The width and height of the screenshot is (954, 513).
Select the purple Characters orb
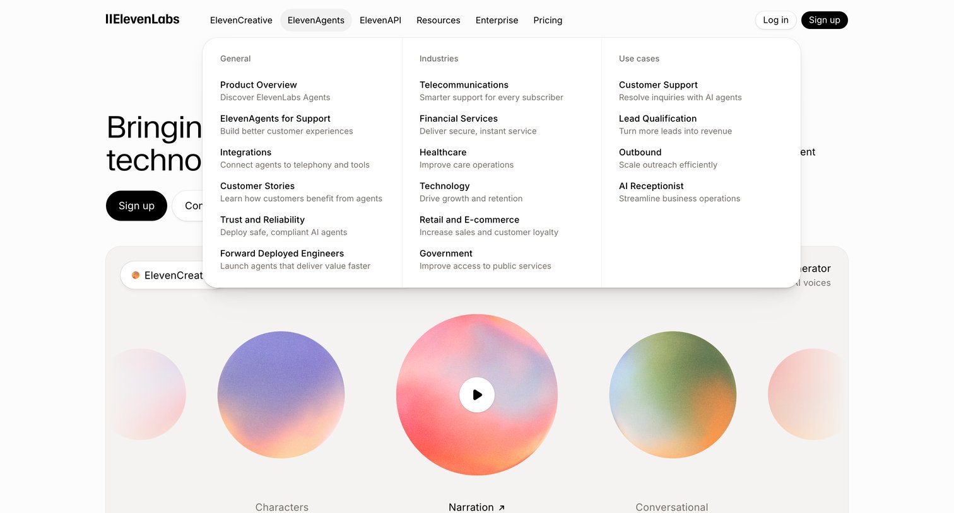281,395
